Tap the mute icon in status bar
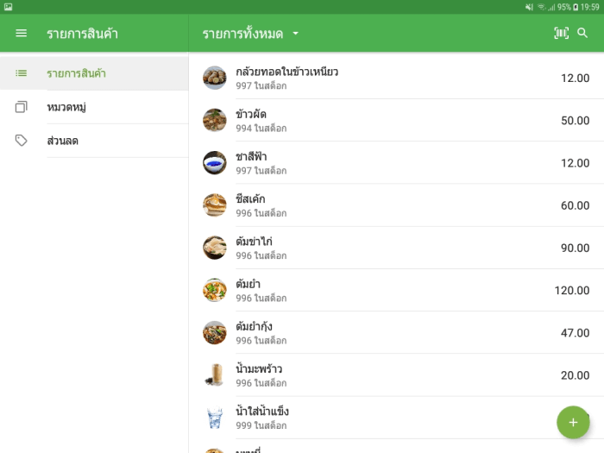The image size is (604, 453). point(529,7)
